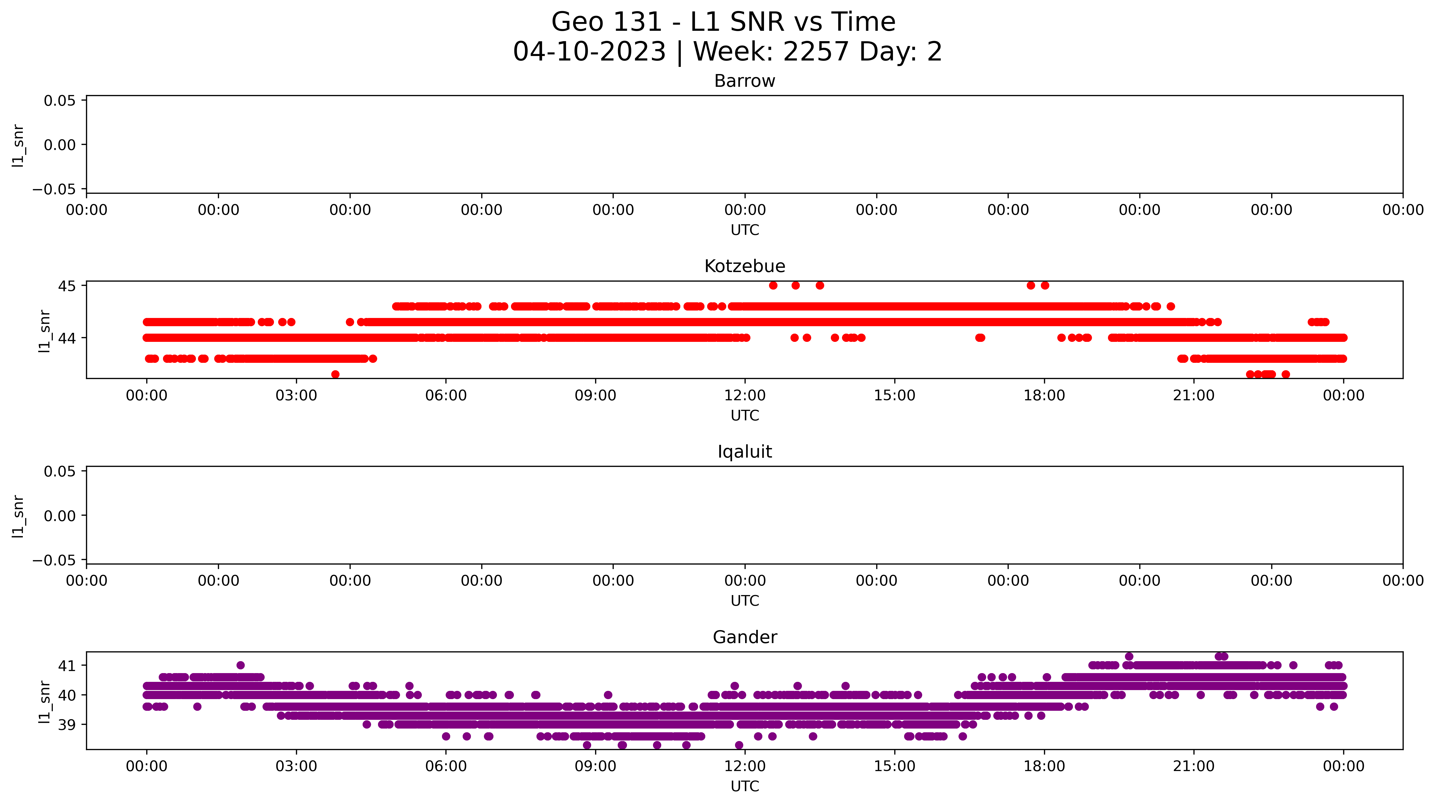This screenshot has height=805, width=1435.
Task: Click the 39 y-tick on the Gander plot
Action: point(67,725)
